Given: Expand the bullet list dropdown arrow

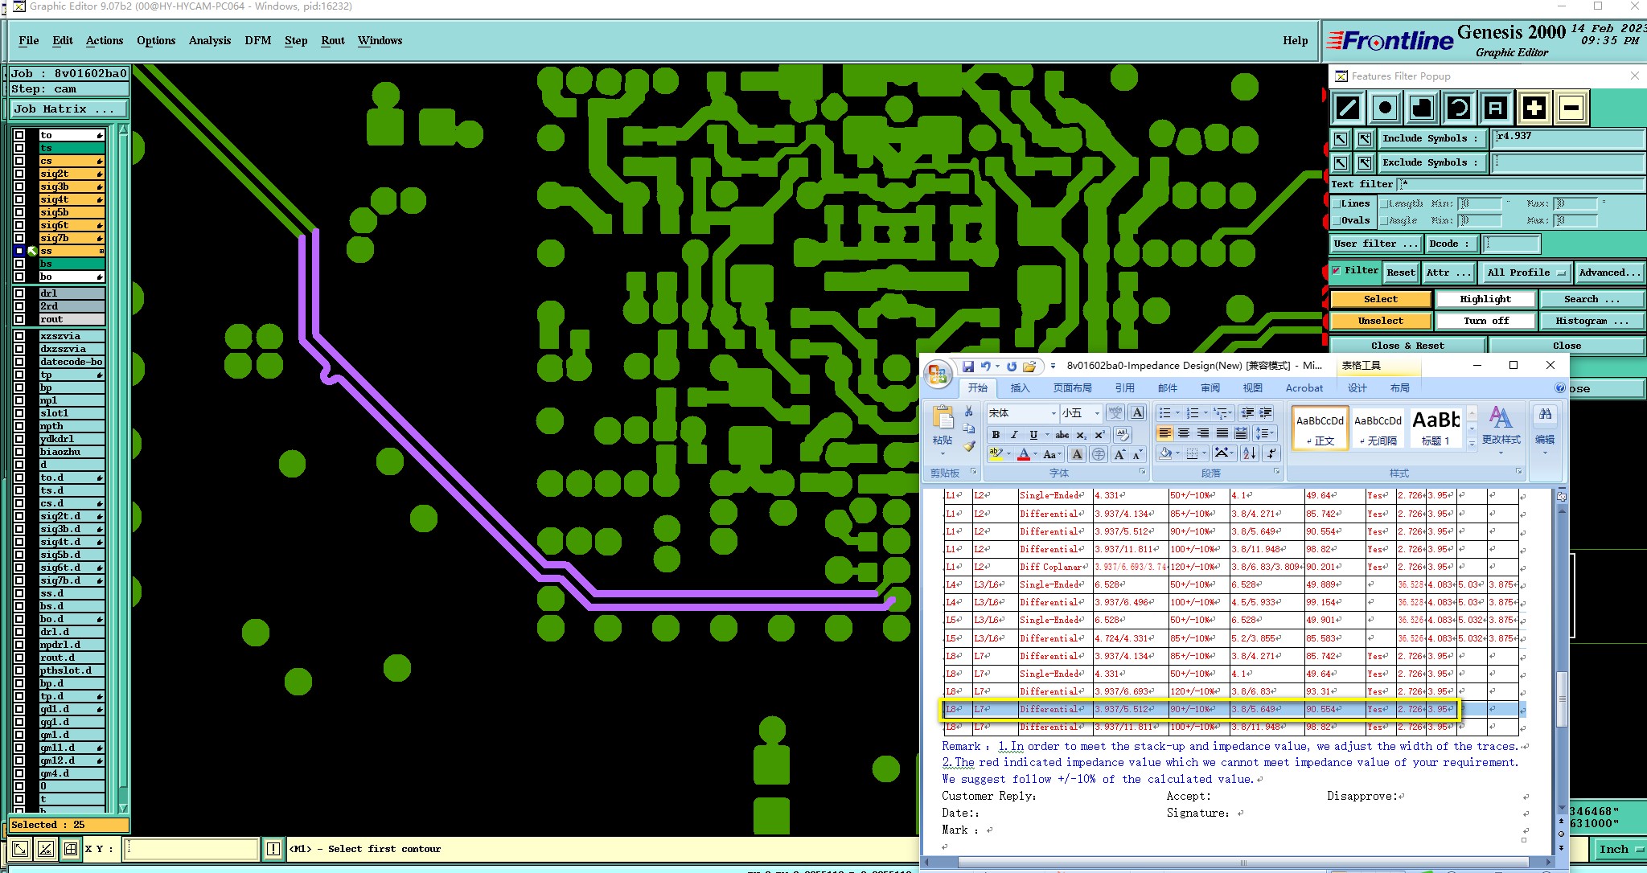Looking at the screenshot, I should click(1177, 413).
